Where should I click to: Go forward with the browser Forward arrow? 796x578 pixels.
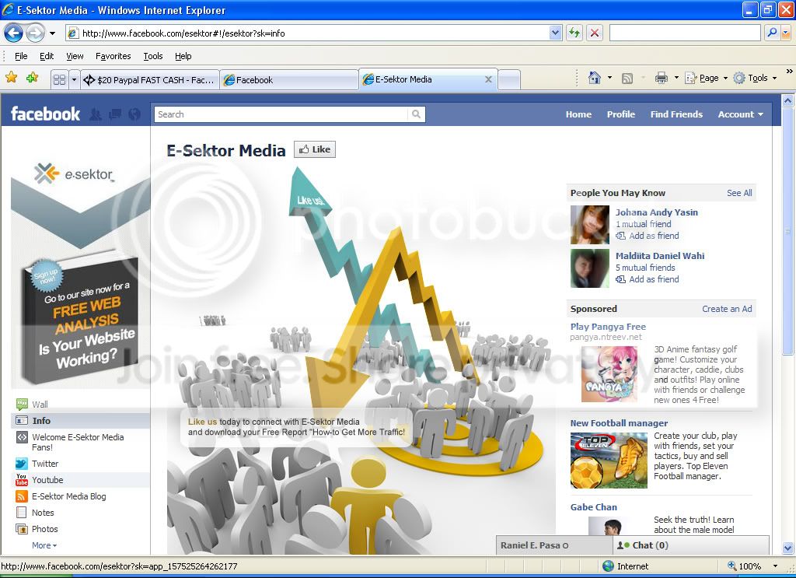[35, 33]
